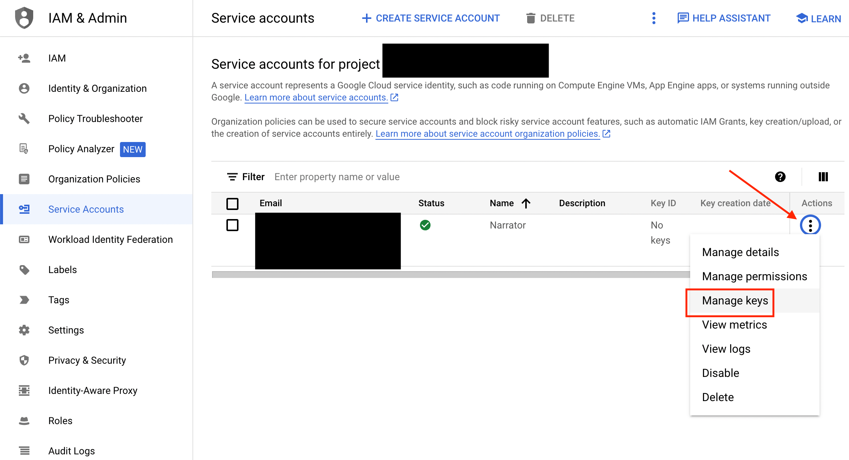Open Policy Troubleshooter wrench icon
This screenshot has width=849, height=460.
coord(24,119)
